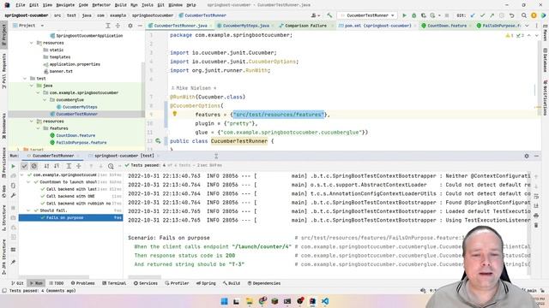Sort test results alphabetically
This screenshot has height=308, width=549.
coord(46,166)
